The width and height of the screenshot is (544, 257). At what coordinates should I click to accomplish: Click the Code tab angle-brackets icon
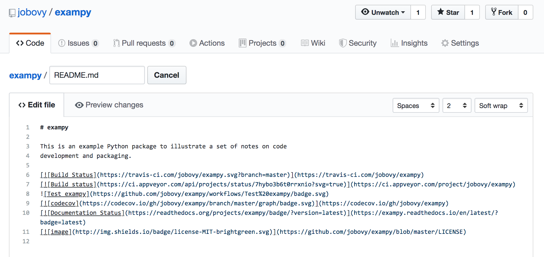[20, 43]
